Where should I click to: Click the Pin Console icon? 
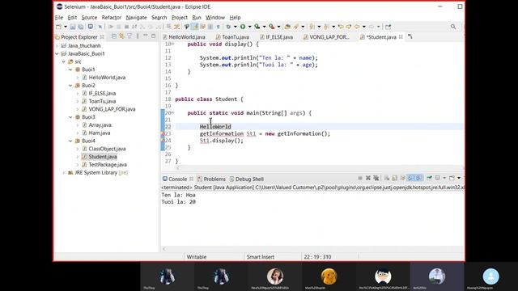click(429, 178)
